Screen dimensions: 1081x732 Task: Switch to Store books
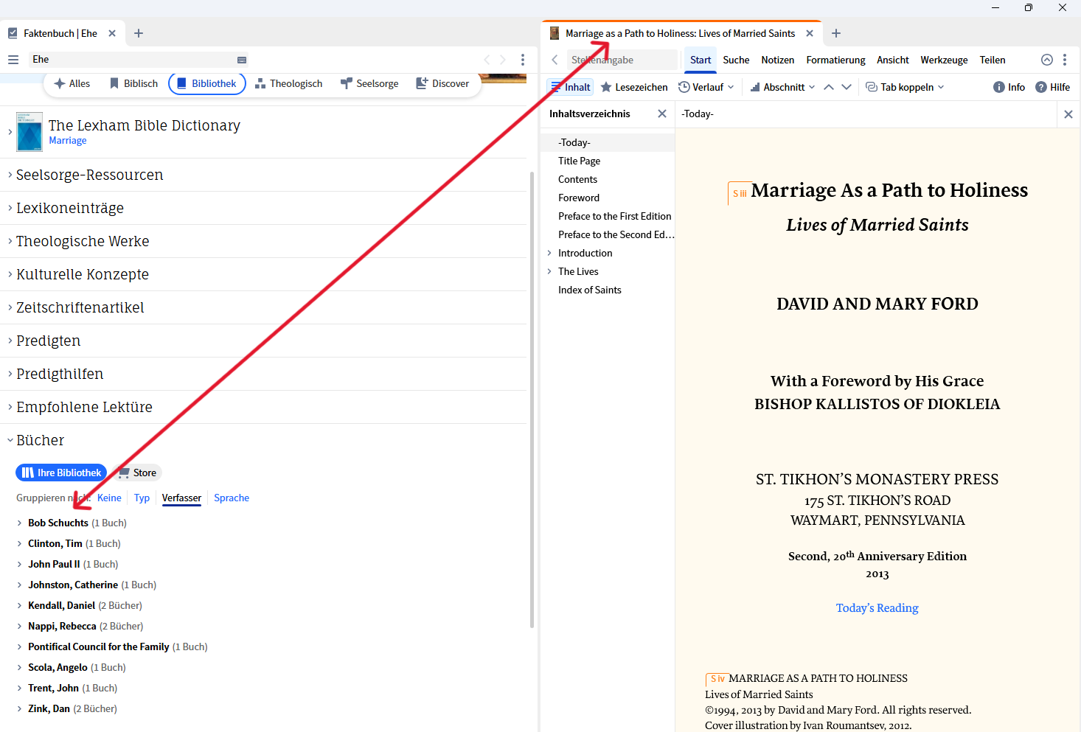(x=138, y=473)
